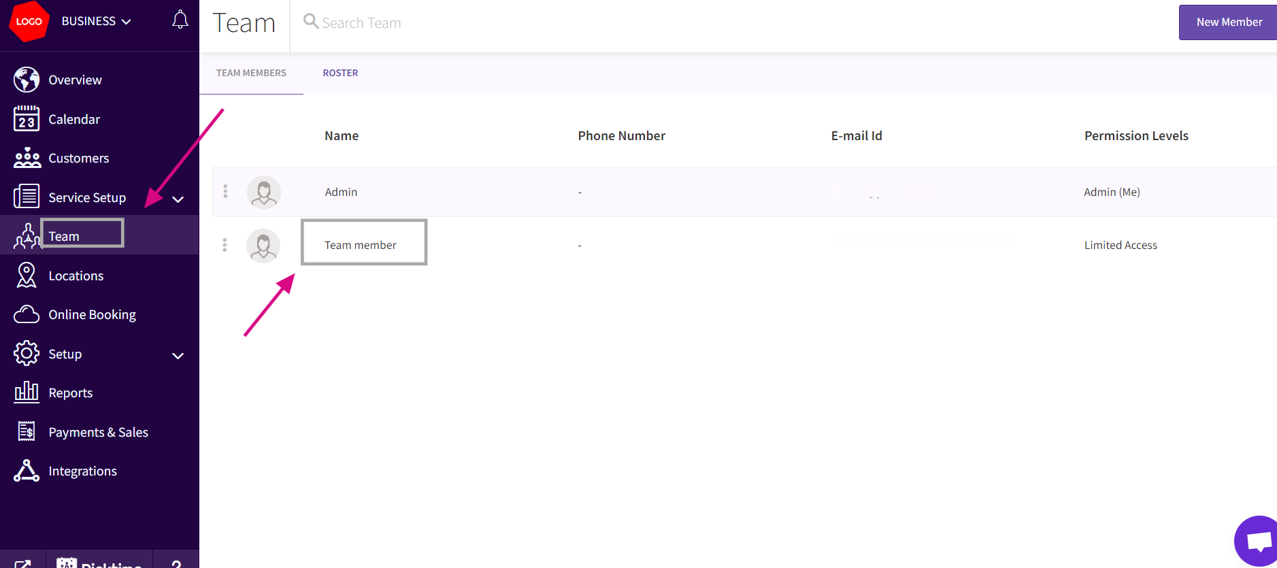
Task: Select the Locations pin icon
Action: point(27,275)
